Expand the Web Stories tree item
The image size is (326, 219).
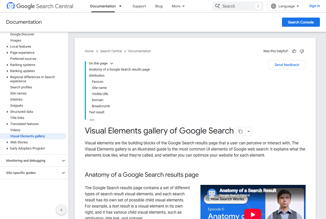7,142
